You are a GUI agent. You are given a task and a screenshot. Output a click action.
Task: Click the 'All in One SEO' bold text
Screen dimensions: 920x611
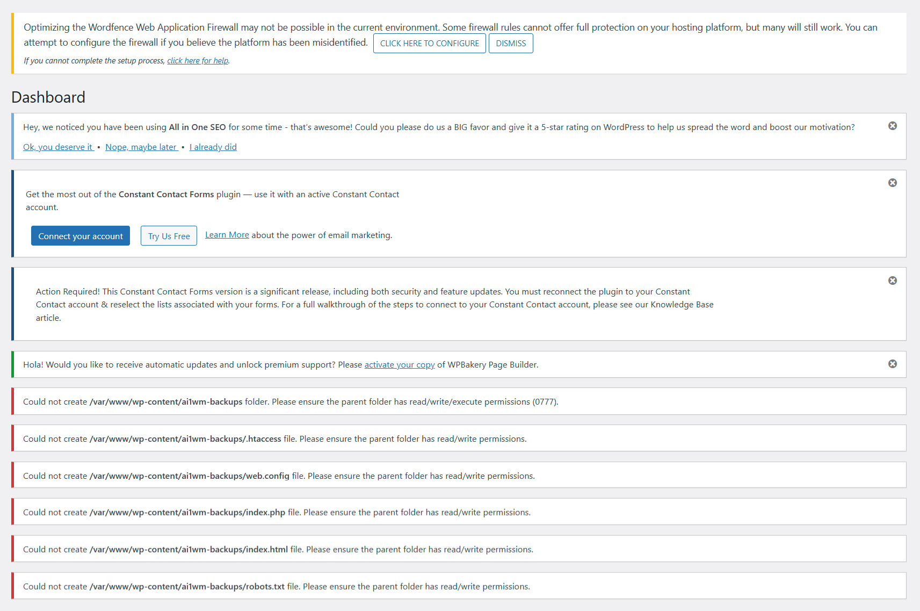coord(197,127)
